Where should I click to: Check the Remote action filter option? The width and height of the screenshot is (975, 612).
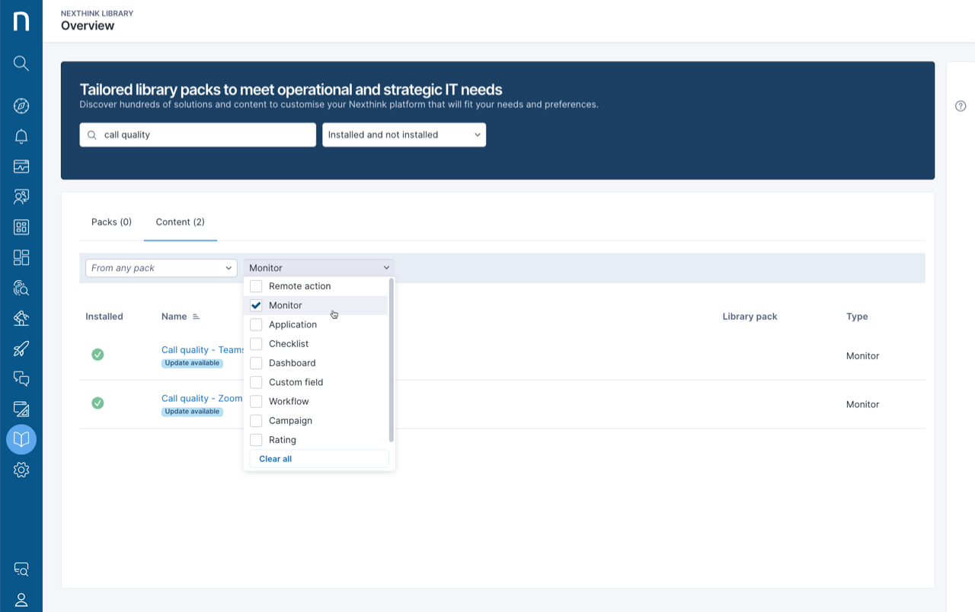[256, 285]
